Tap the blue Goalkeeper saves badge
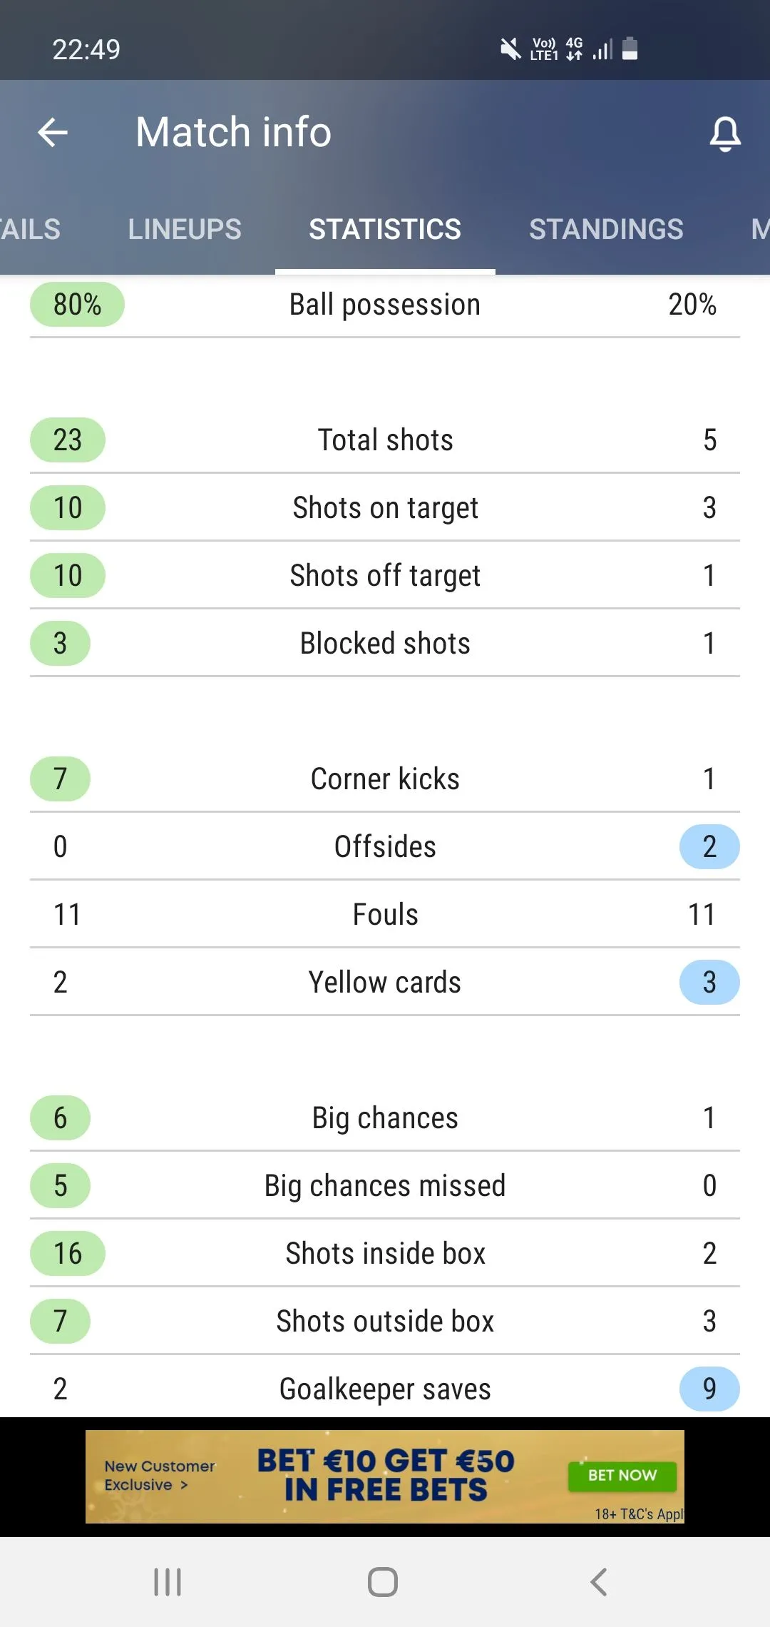The height and width of the screenshot is (1627, 770). [709, 1388]
